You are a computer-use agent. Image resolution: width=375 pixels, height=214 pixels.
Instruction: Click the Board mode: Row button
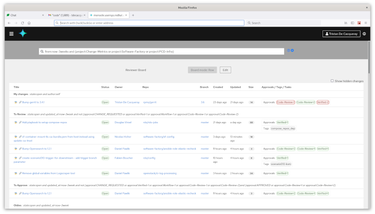(x=202, y=70)
